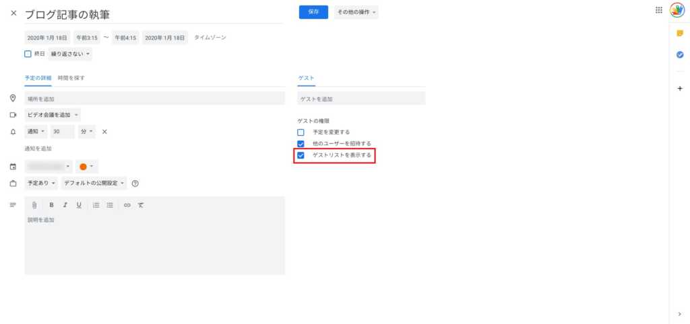The image size is (690, 324).
Task: Click the calendar icon beside calendar selector
Action: tap(13, 167)
